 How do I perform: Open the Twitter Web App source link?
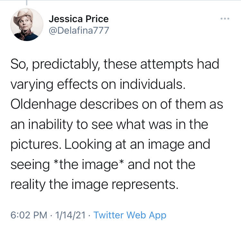click(x=130, y=215)
